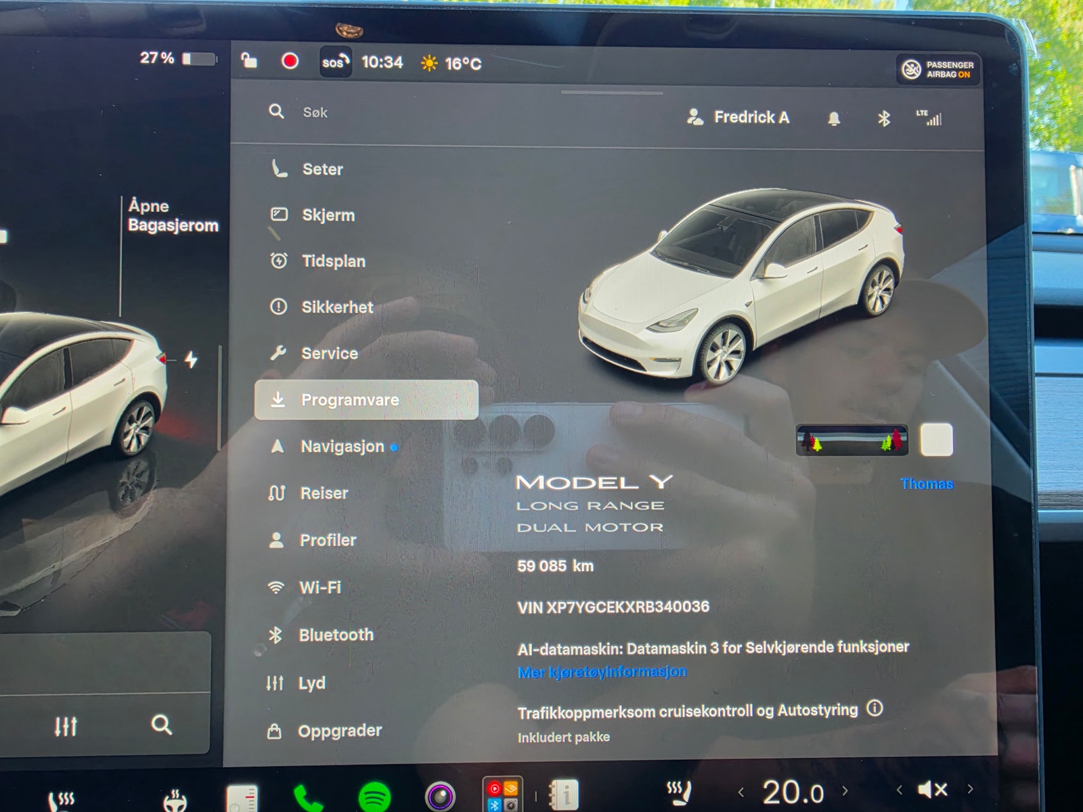Increase temperature with right arrow
The width and height of the screenshot is (1083, 812).
845,790
